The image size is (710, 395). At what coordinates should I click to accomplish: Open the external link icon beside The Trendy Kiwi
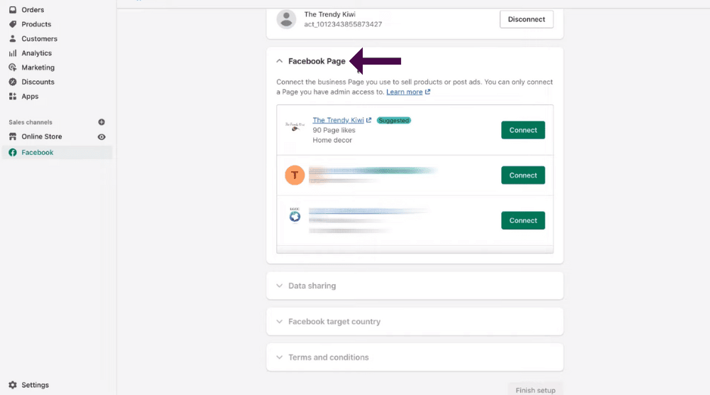tap(368, 120)
